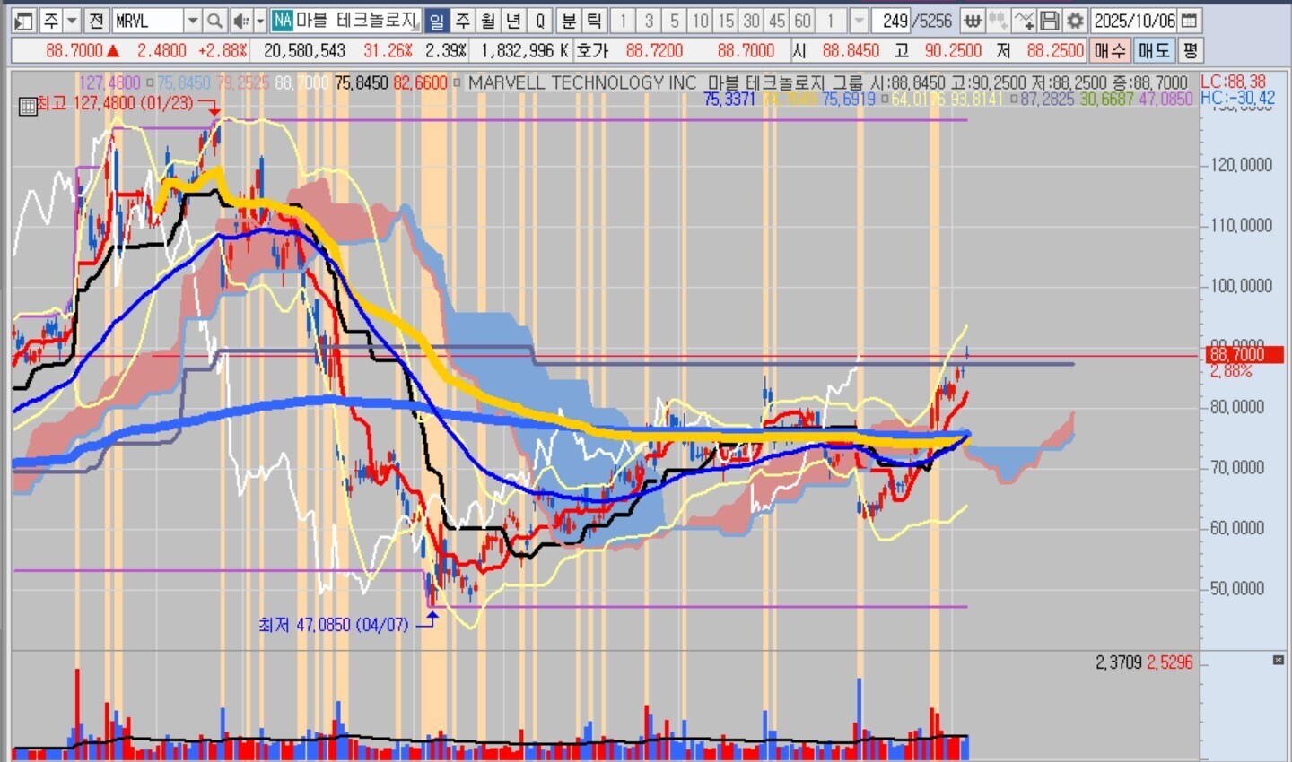The image size is (1292, 762).
Task: Choose the 15 interval button
Action: (726, 21)
